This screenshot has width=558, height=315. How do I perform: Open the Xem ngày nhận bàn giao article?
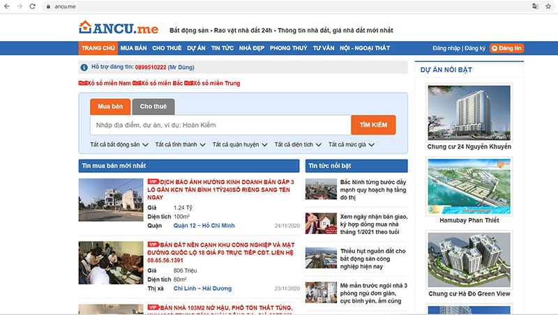pyautogui.click(x=374, y=224)
